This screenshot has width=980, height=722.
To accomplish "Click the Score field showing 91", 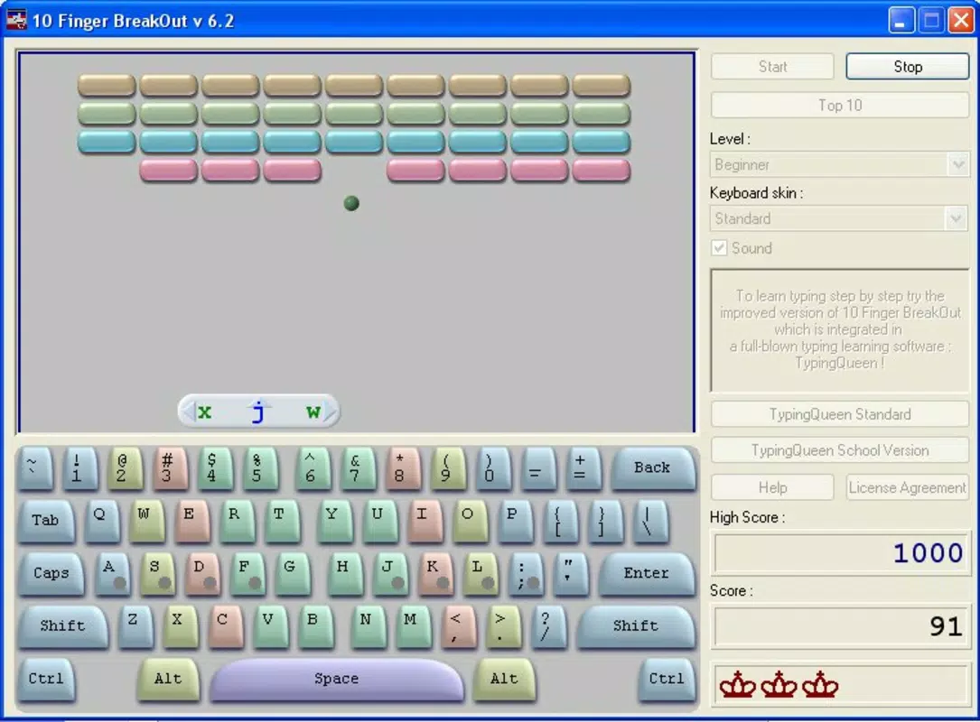I will click(841, 625).
